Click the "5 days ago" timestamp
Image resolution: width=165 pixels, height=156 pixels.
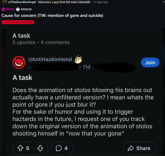coord(101,2)
